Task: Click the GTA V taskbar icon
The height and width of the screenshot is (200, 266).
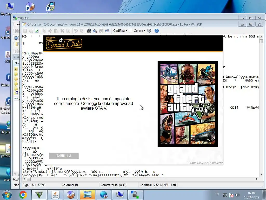Action: [39, 195]
